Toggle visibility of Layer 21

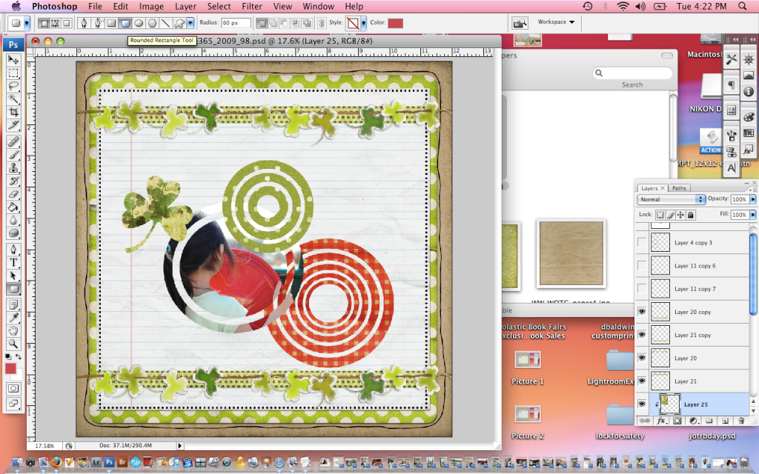point(642,381)
